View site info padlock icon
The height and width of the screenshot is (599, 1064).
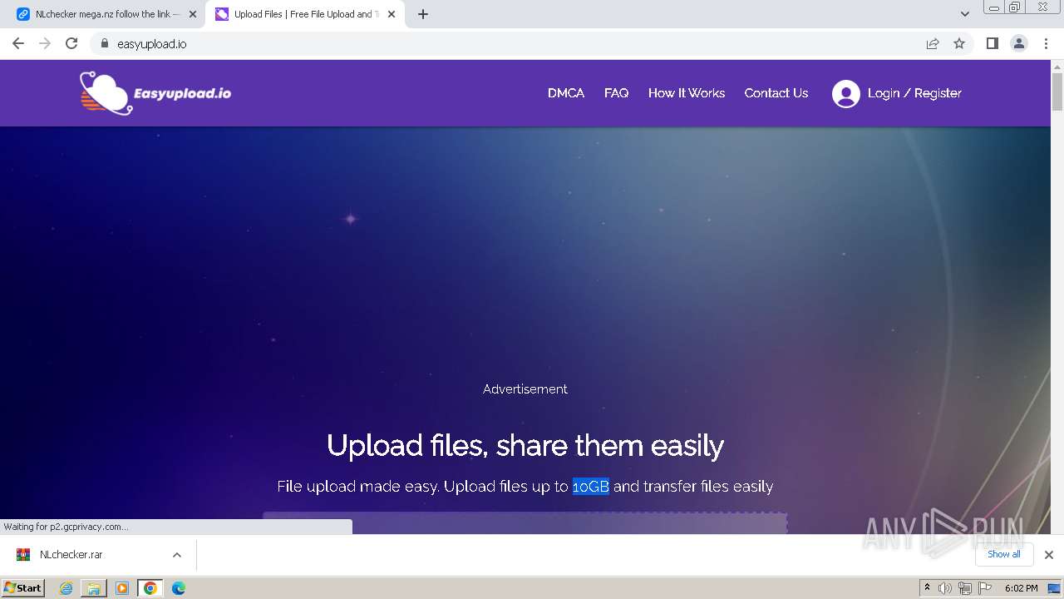point(104,43)
